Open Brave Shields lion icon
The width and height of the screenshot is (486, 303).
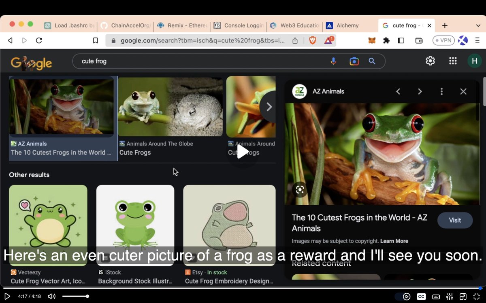pyautogui.click(x=312, y=40)
